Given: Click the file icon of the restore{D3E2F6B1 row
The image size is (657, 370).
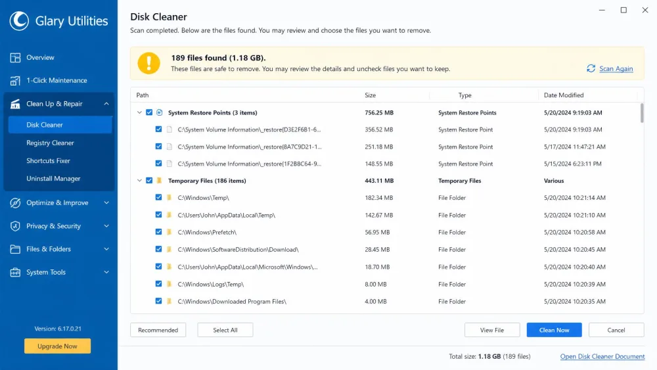Looking at the screenshot, I should (x=170, y=129).
